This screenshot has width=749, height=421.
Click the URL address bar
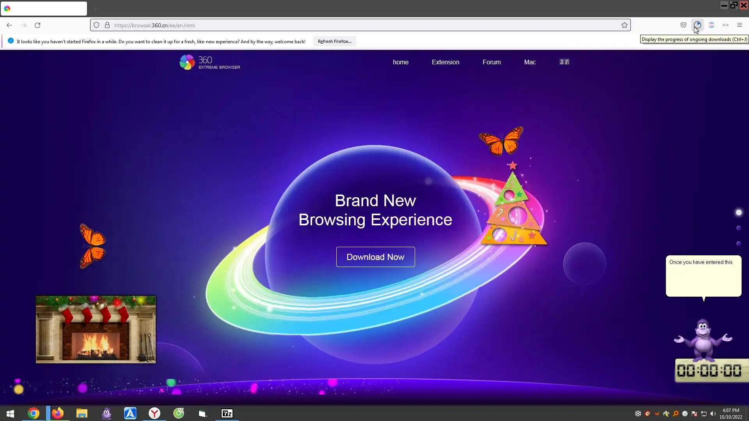pyautogui.click(x=351, y=25)
